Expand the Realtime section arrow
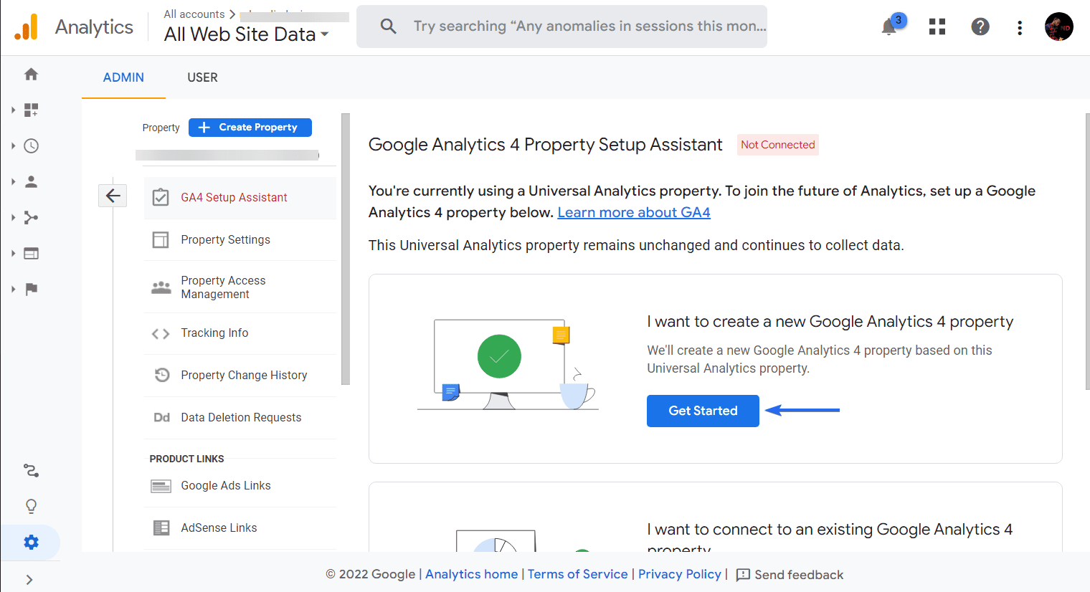 point(13,145)
